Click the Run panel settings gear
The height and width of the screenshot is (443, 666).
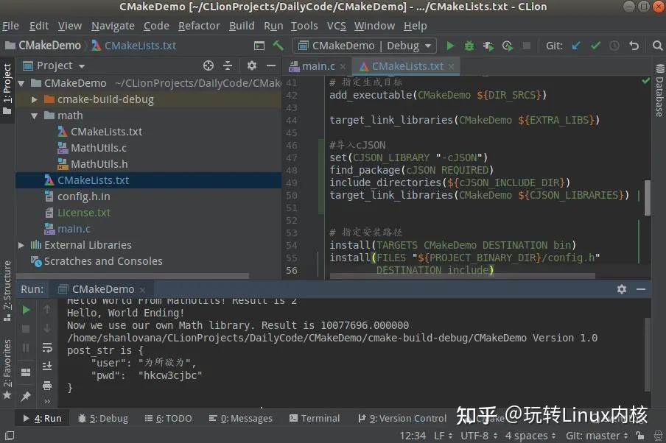tap(622, 289)
